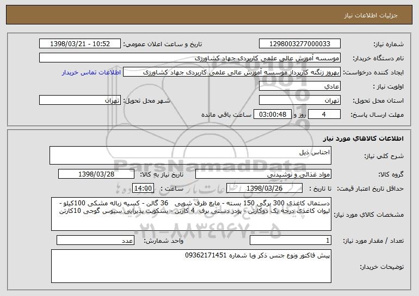
Task: Select the announcement date field 1398/03/21 - 10:52
Action: pyautogui.click(x=80, y=44)
